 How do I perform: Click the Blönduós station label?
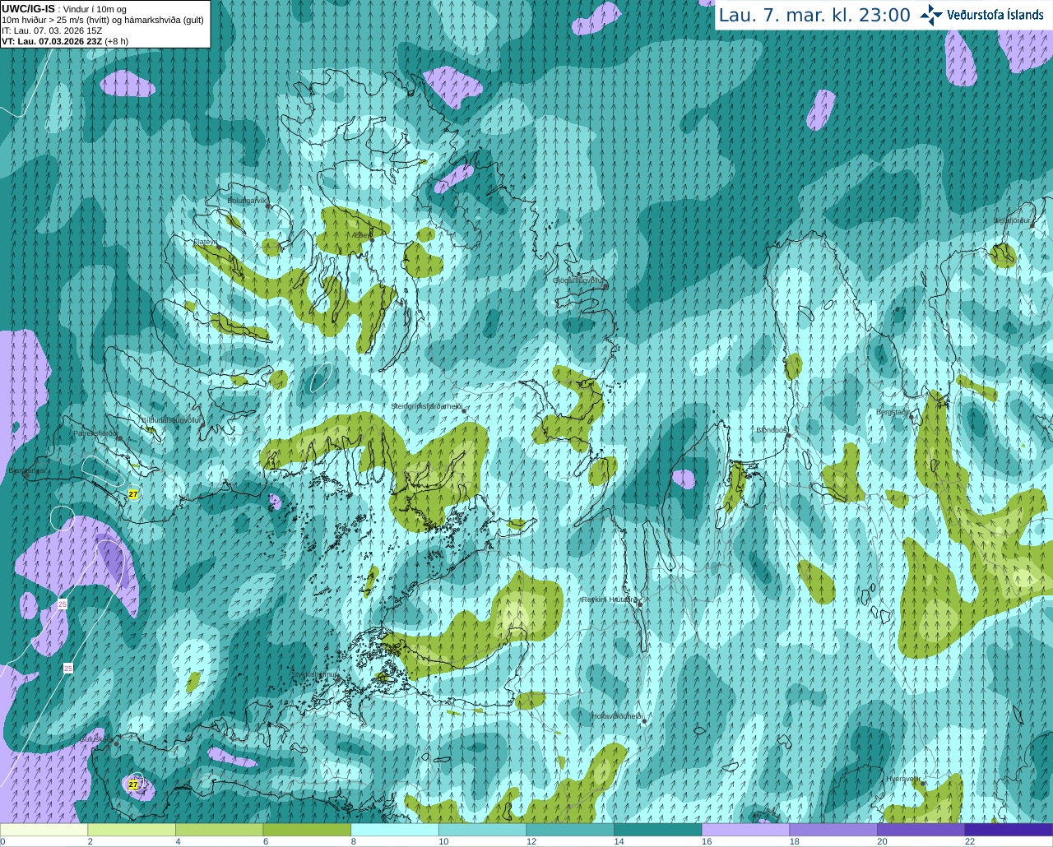[x=772, y=430]
